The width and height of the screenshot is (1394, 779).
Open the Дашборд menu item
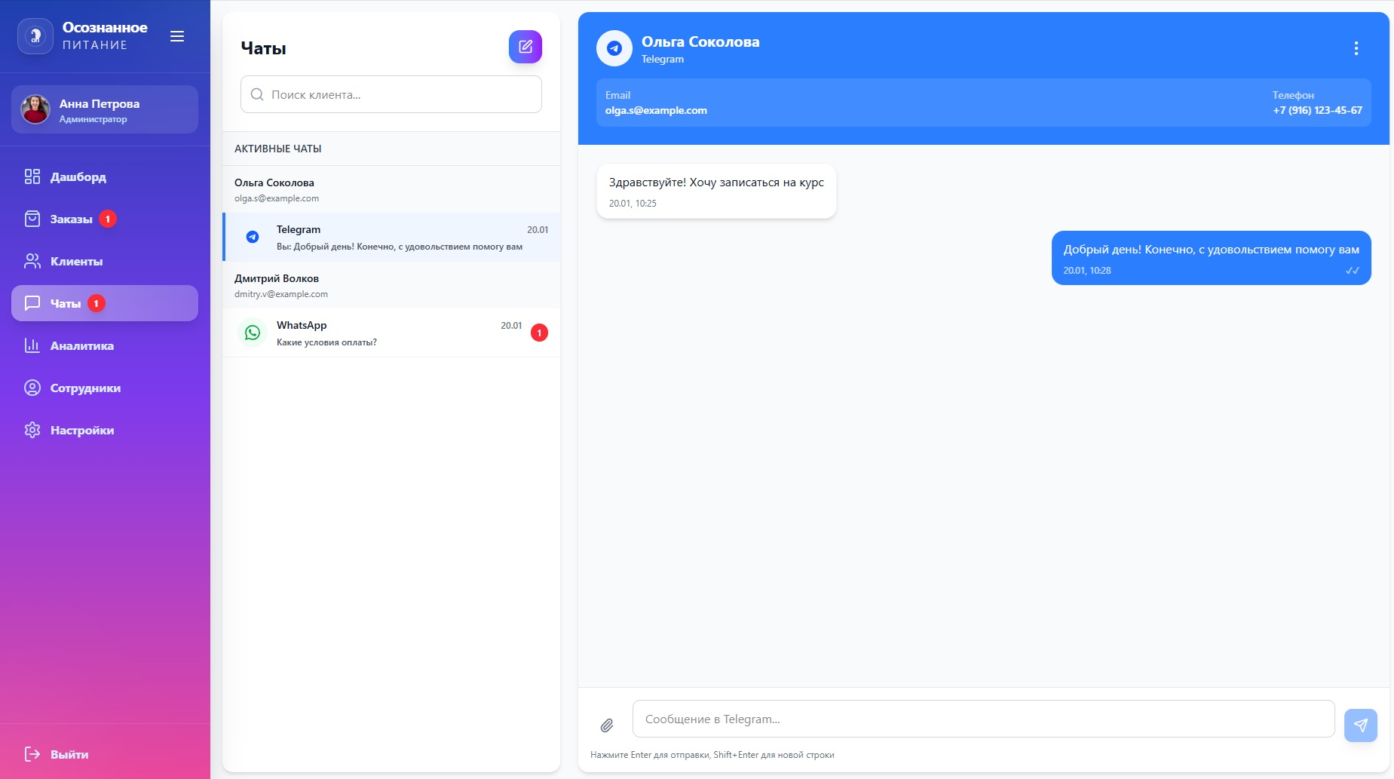click(x=78, y=176)
